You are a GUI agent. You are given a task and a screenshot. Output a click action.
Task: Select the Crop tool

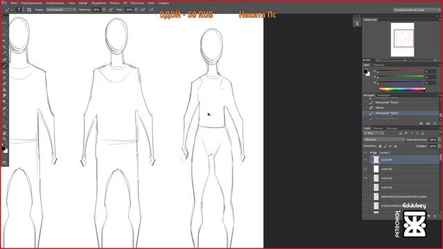coord(5,47)
